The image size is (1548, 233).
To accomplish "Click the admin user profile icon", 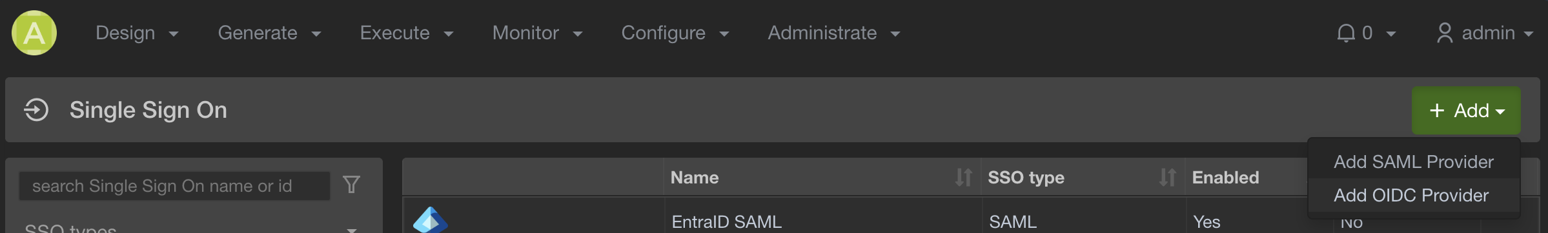I will 1445,33.
